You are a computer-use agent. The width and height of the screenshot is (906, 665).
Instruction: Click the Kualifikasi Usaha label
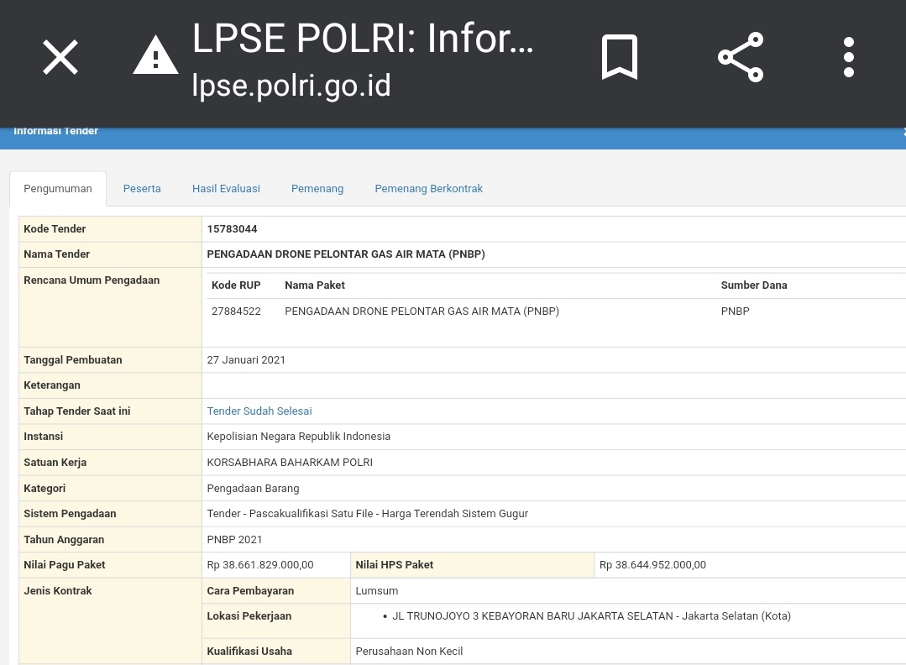pos(249,651)
